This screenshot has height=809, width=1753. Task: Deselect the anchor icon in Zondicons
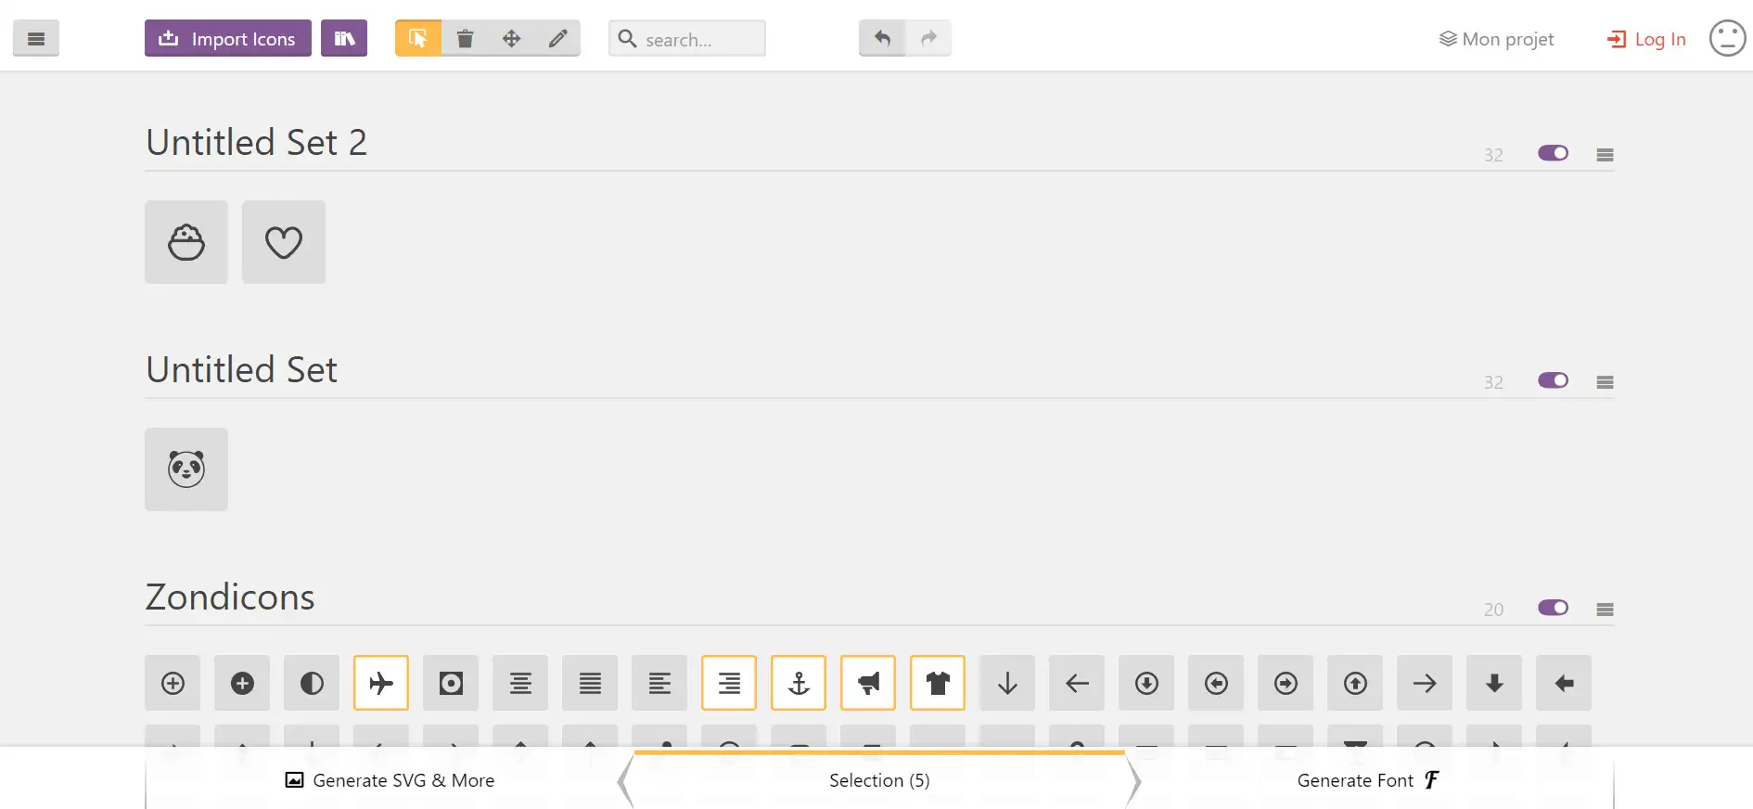[x=799, y=684]
